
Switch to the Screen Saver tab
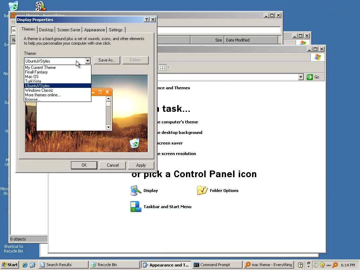click(x=69, y=30)
